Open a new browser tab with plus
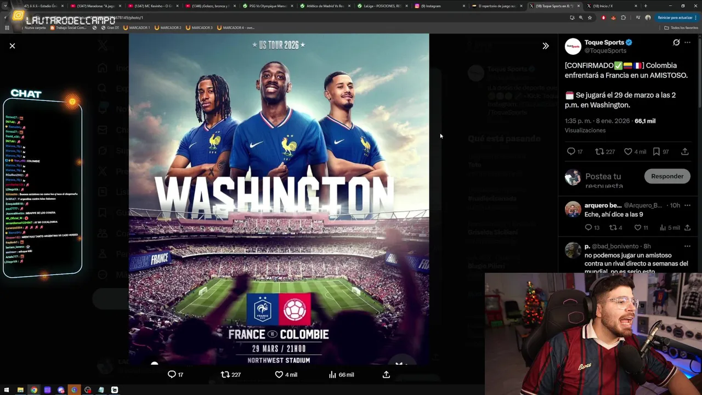Viewport: 702px width, 395px height. (646, 5)
